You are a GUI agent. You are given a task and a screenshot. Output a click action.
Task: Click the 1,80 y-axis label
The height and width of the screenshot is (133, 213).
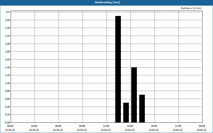pyautogui.click(x=7, y=52)
